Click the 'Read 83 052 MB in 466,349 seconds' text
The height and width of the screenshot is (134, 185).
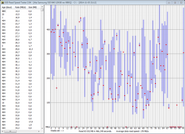click(95, 131)
